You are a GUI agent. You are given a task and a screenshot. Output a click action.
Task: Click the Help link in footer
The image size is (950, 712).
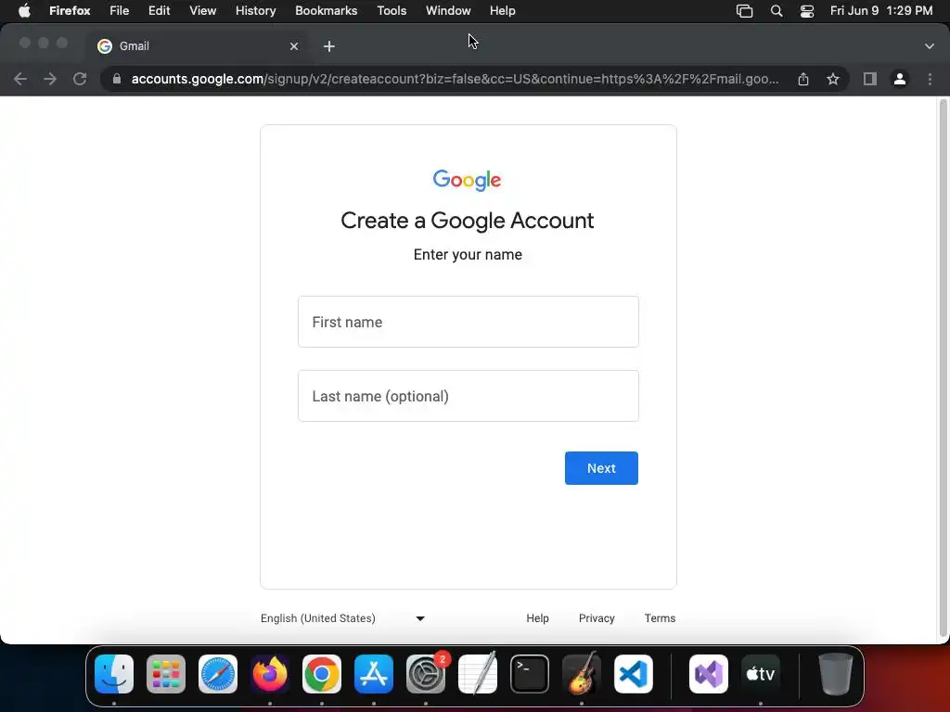point(537,618)
